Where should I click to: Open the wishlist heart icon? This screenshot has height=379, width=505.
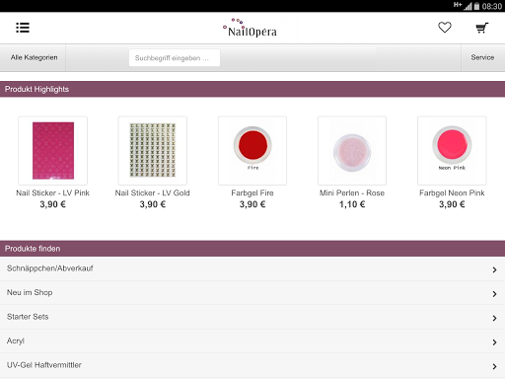point(445,28)
